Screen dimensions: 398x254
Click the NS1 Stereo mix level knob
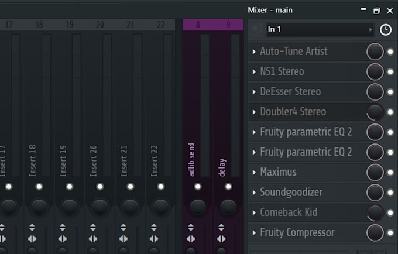click(375, 72)
